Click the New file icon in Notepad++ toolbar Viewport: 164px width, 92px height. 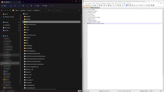click(x=83, y=5)
